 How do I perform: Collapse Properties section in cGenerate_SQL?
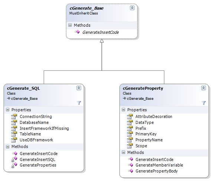(x=8, y=110)
